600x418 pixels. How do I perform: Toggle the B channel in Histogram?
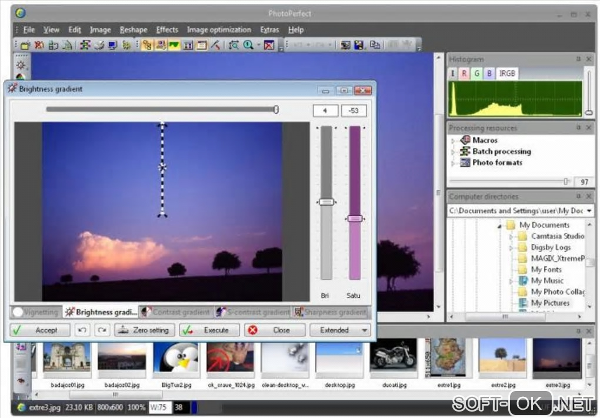(x=489, y=73)
